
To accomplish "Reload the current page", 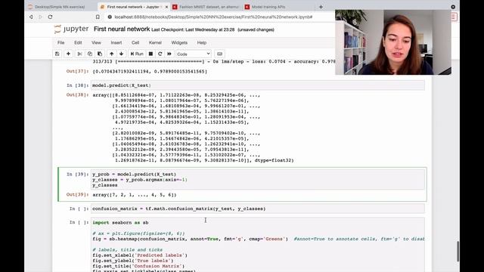I will (50, 17).
